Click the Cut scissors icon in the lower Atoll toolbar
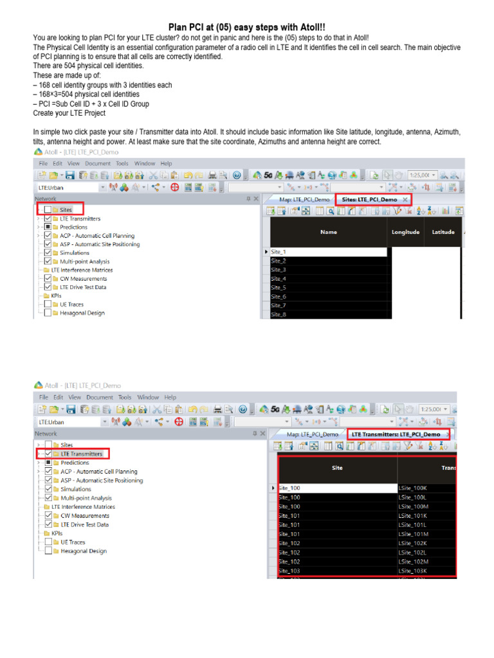This screenshot has width=494, height=658. [157, 409]
